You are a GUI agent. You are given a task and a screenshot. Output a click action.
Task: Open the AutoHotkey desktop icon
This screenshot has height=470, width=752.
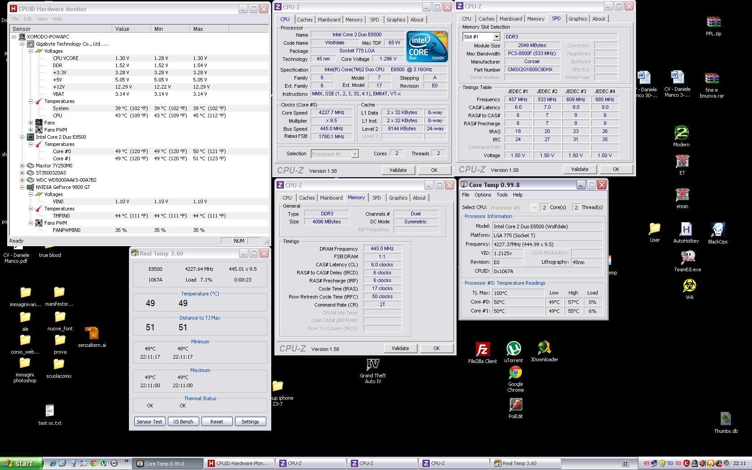click(x=686, y=230)
